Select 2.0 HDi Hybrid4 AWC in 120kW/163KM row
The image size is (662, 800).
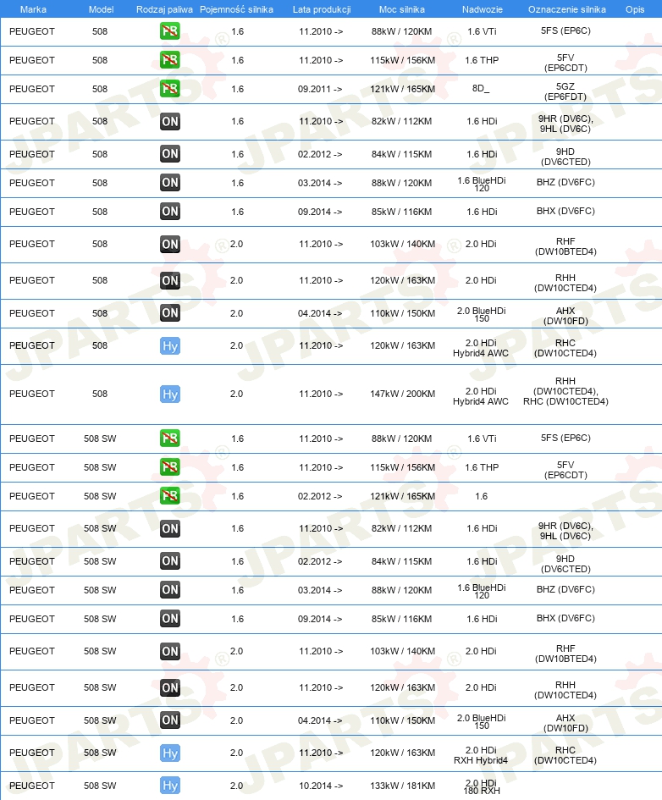click(481, 348)
